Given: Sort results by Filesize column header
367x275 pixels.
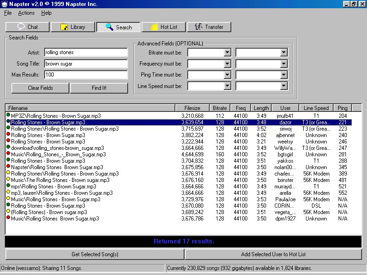Looking at the screenshot, I should [192, 108].
